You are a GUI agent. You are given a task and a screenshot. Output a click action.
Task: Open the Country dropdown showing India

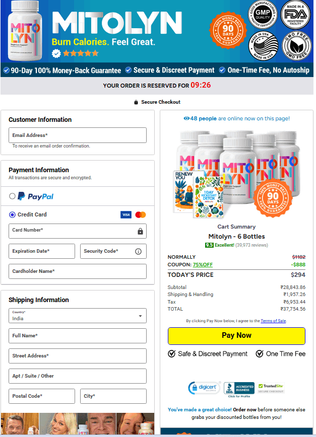(78, 316)
